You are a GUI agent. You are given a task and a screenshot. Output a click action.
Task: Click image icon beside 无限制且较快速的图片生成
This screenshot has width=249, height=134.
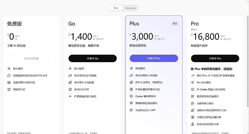tap(193, 110)
